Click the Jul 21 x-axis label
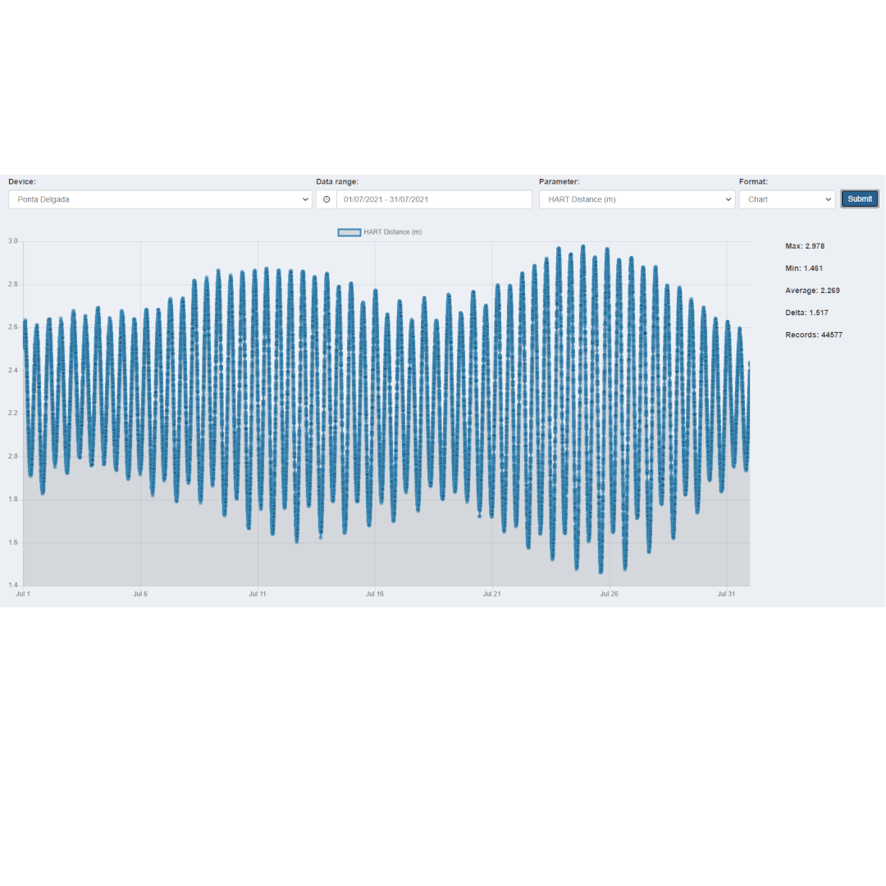 [x=491, y=593]
